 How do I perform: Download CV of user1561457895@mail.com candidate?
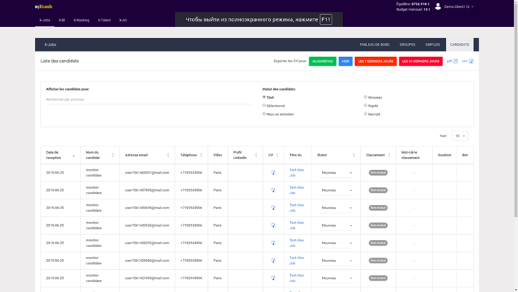click(273, 190)
